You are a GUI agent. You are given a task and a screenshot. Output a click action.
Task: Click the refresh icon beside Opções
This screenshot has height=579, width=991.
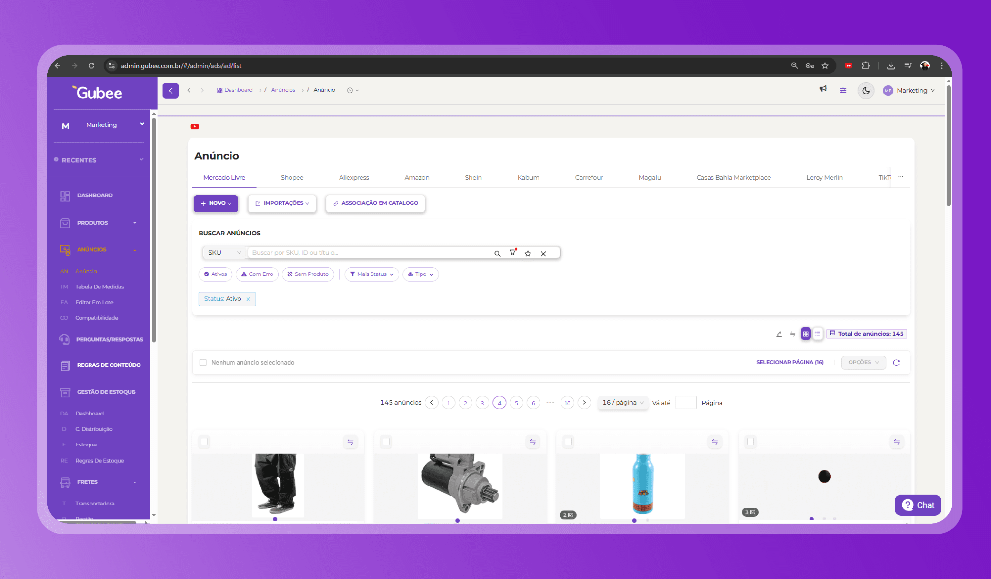tap(896, 362)
